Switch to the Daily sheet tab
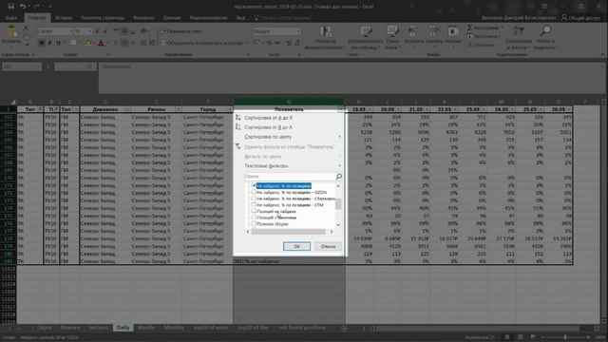The height and width of the screenshot is (342, 608). [123, 328]
